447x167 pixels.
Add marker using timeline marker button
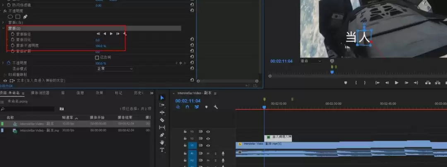click(x=207, y=107)
